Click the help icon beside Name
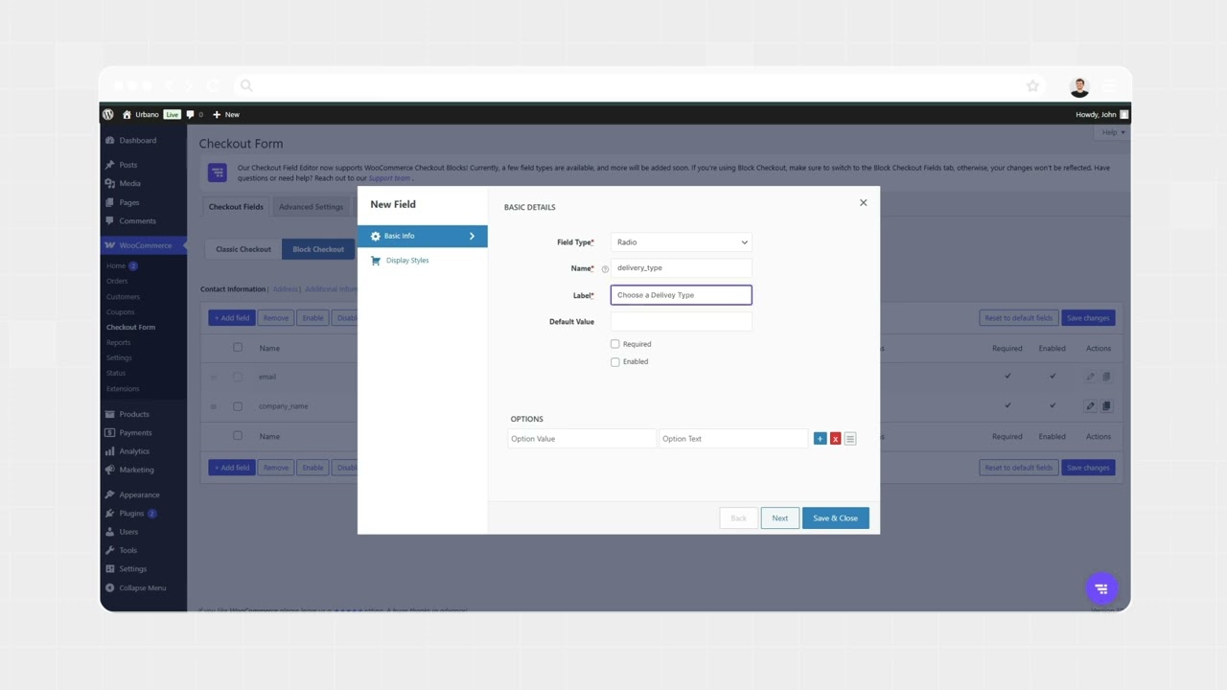The height and width of the screenshot is (690, 1227). [605, 269]
